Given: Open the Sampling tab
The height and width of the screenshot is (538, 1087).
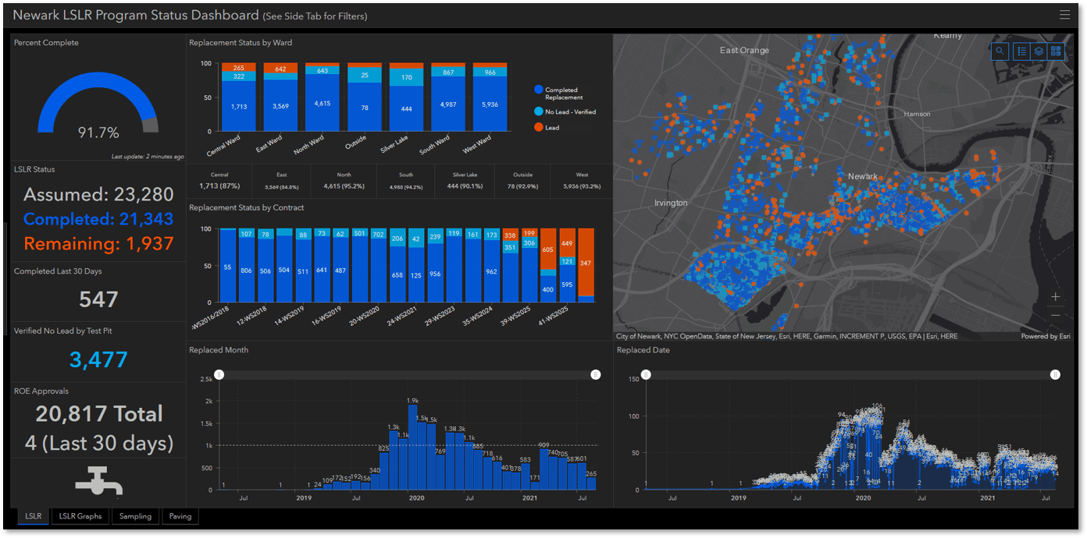Looking at the screenshot, I should [x=135, y=516].
